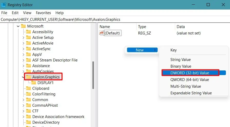Select the AuthCookies key
The width and height of the screenshot is (230, 127).
pos(43,71)
